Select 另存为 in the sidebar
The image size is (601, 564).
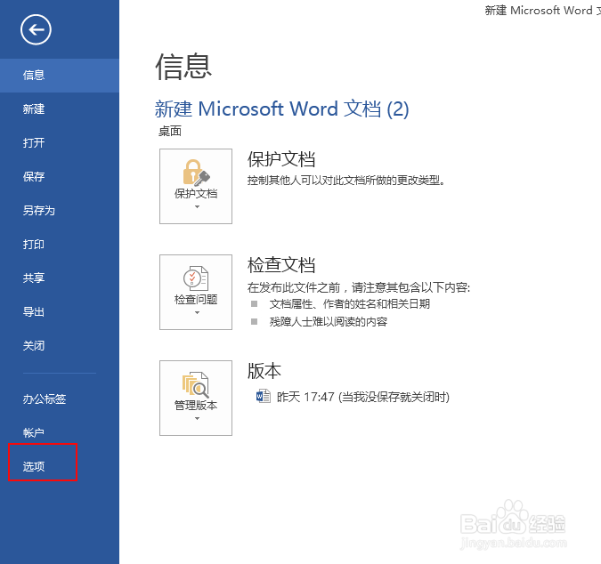point(60,210)
